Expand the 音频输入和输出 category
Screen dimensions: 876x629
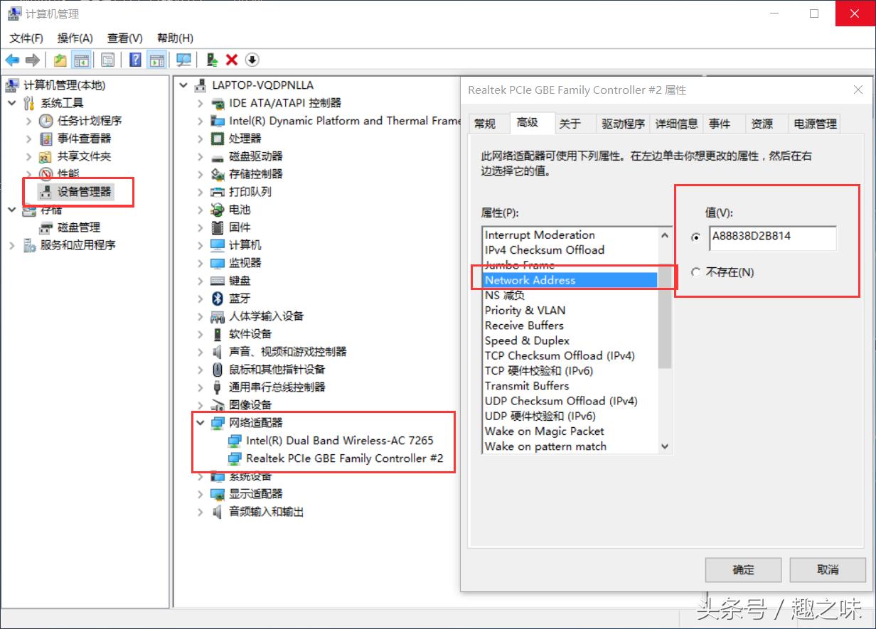[201, 512]
